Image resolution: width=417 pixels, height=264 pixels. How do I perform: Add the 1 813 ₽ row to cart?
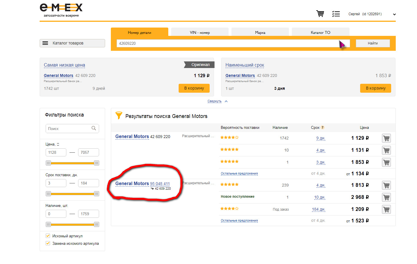tap(387, 185)
